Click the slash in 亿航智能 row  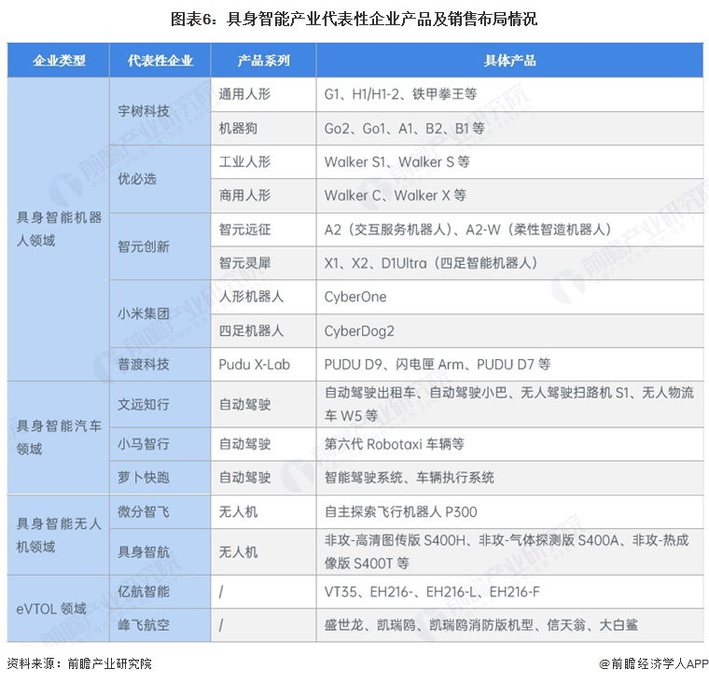coord(221,592)
